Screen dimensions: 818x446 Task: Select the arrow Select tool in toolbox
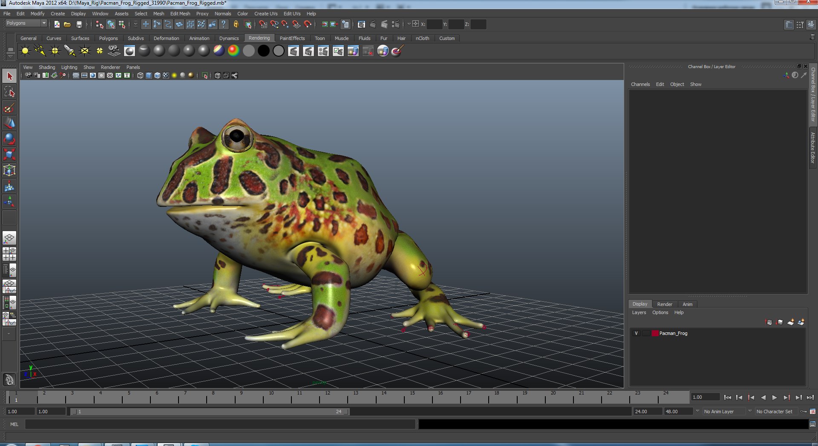point(9,76)
